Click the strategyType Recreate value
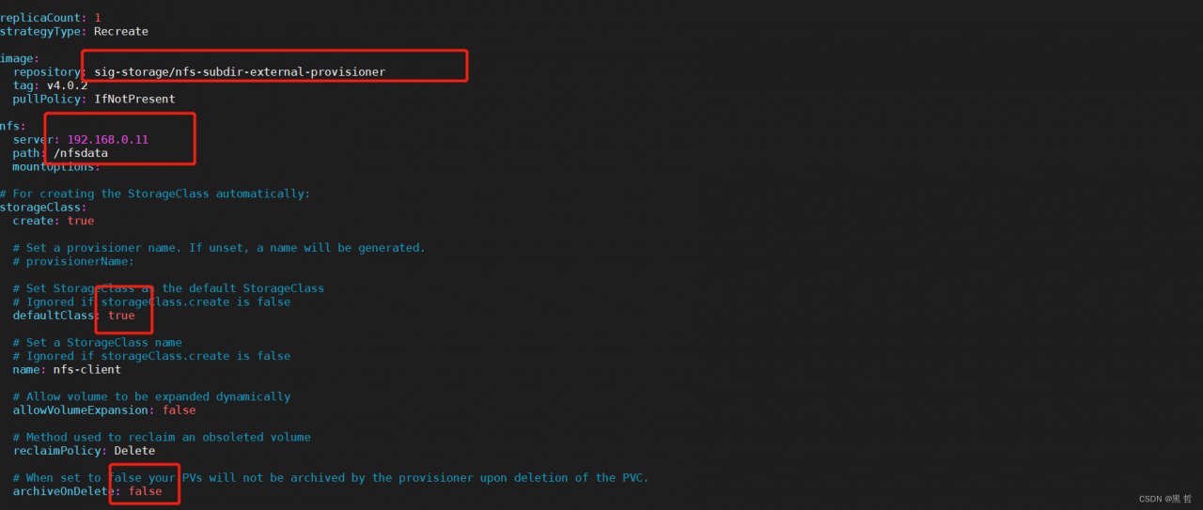This screenshot has width=1203, height=510. (121, 31)
